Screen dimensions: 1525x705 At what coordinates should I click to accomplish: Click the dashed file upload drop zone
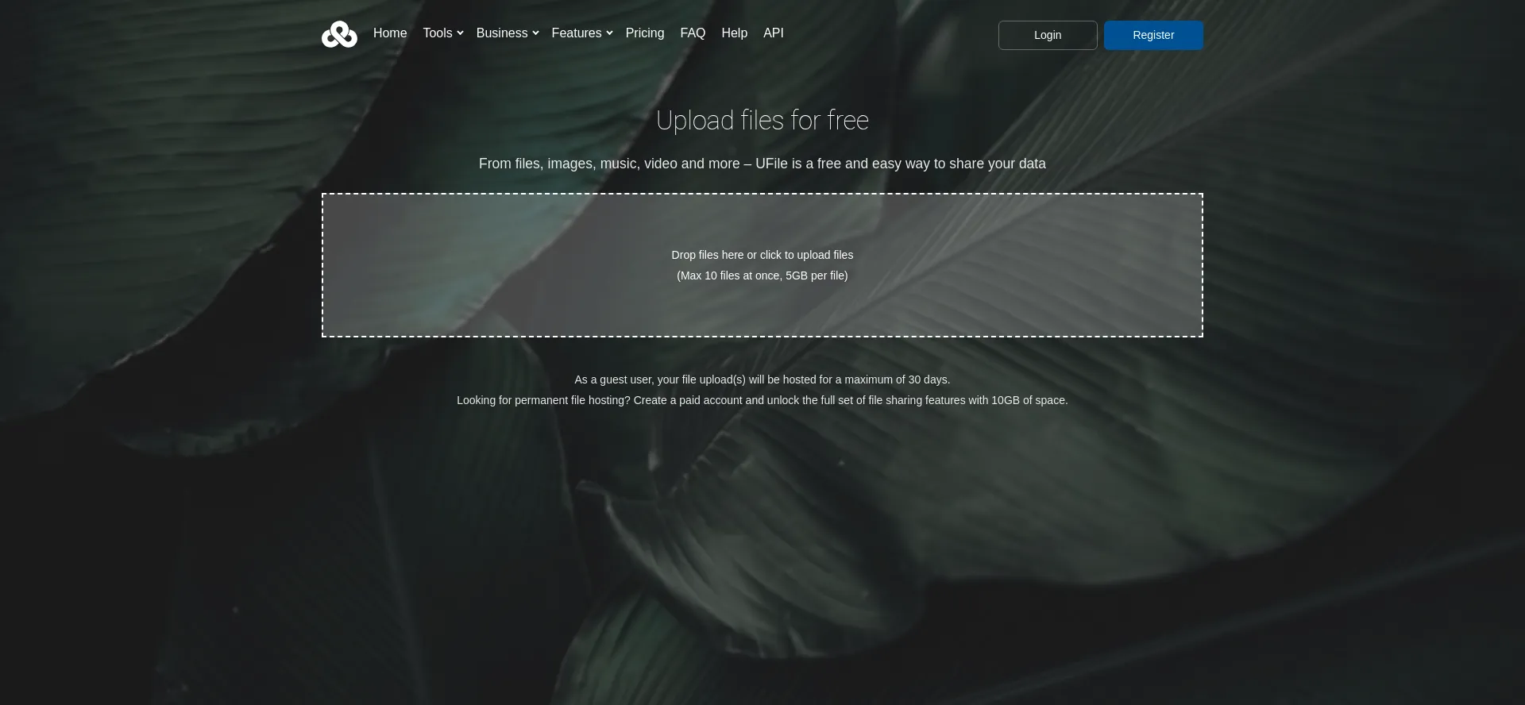tap(762, 265)
